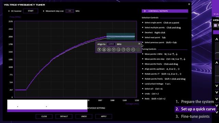Click the left-pointing align icon in Align popup

119,50
